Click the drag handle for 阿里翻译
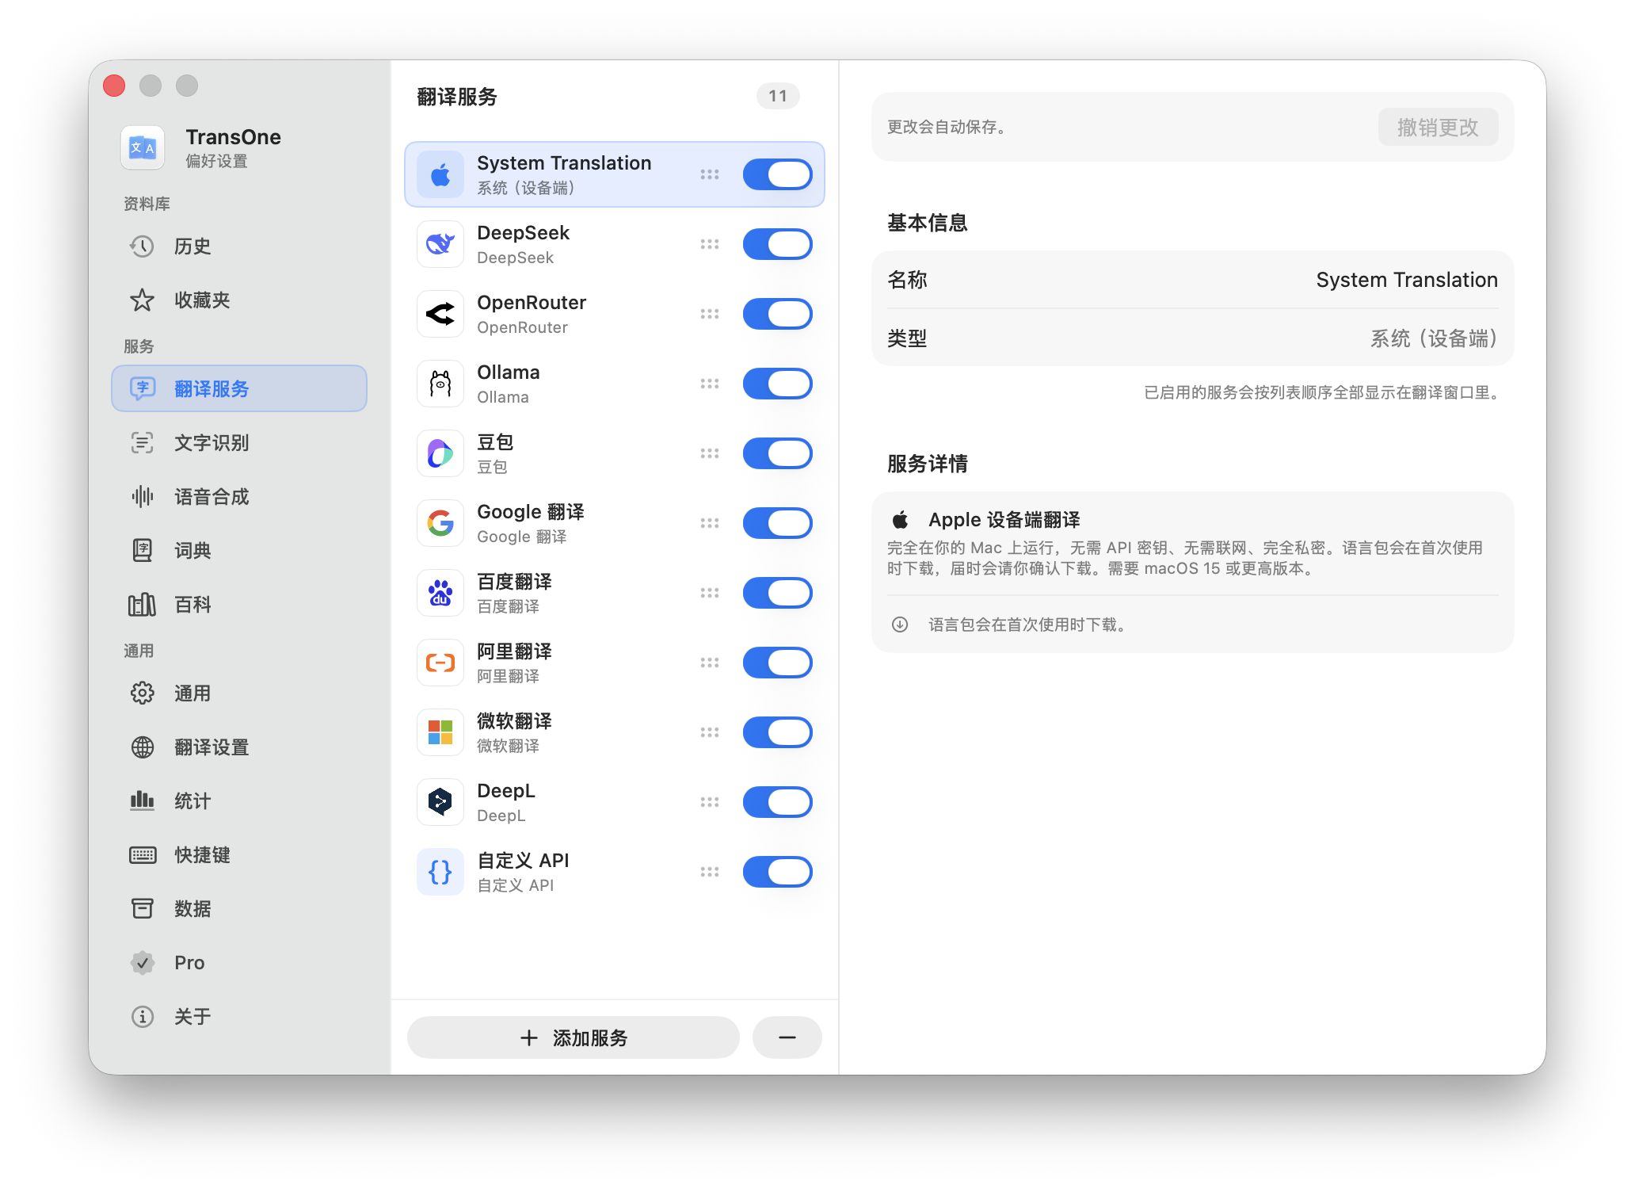1635x1192 pixels. pos(710,663)
